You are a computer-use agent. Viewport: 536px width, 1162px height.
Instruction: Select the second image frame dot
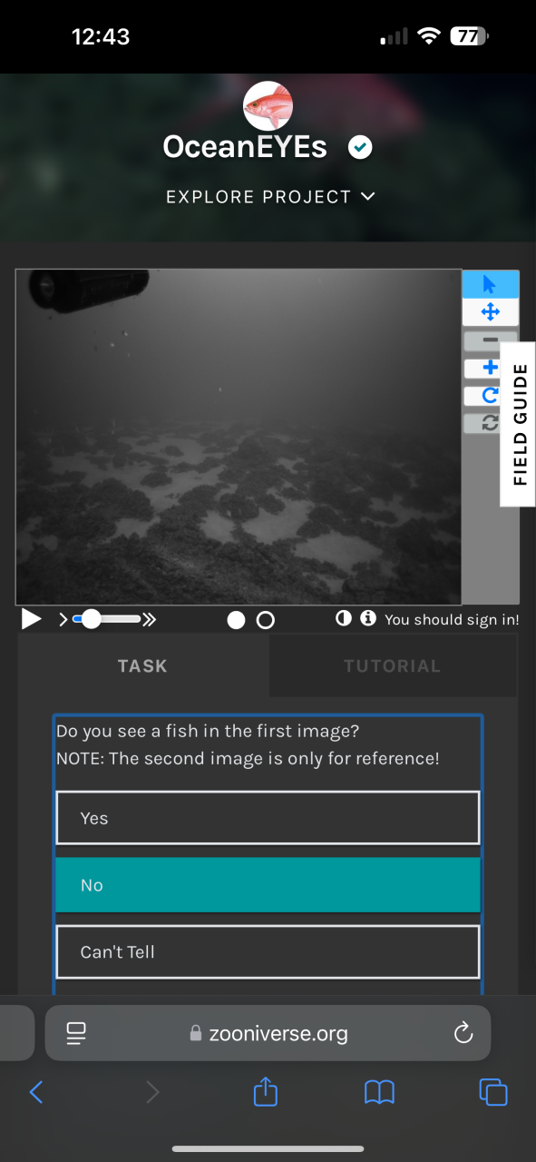(x=265, y=620)
